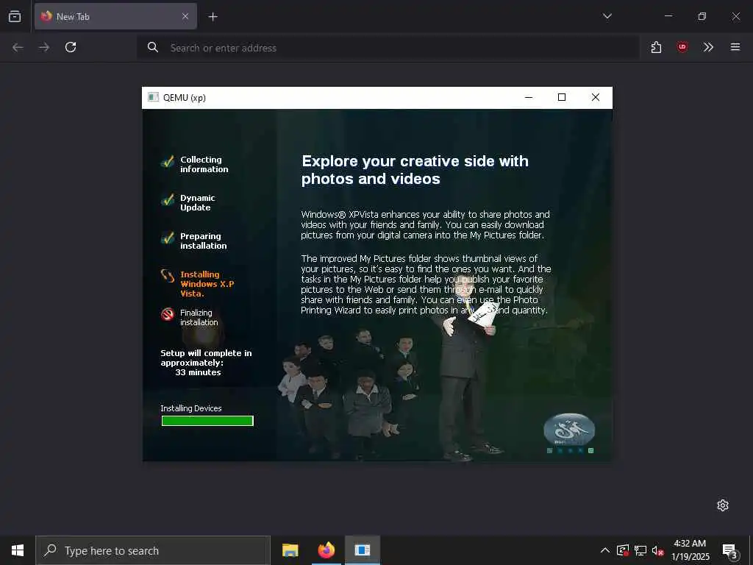Show more tools double-chevron overflow

(x=708, y=47)
